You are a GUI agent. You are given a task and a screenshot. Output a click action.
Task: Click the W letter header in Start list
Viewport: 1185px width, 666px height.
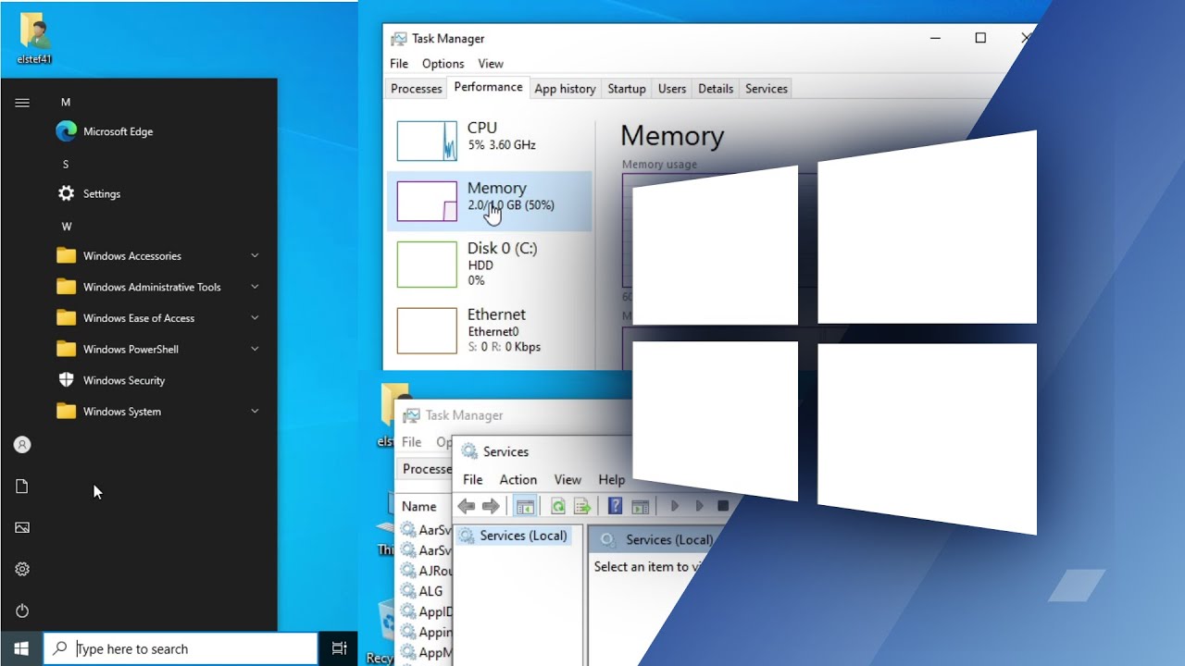66,226
